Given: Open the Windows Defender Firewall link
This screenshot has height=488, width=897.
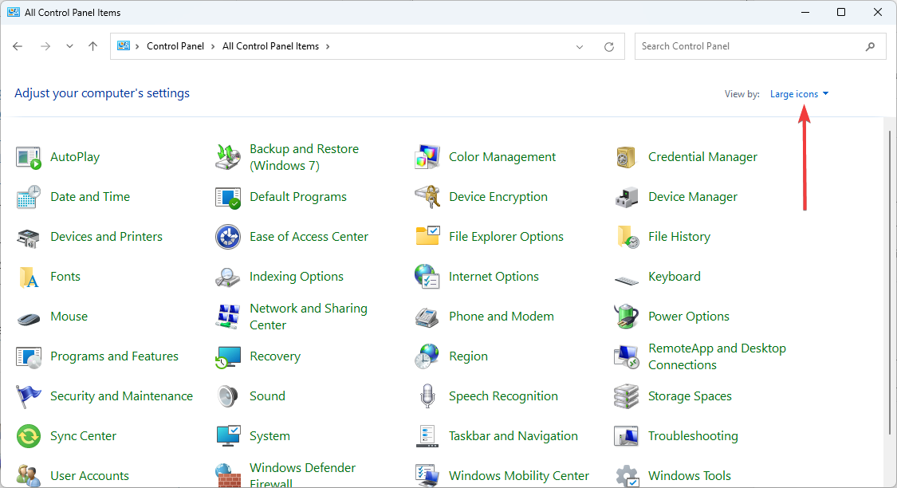Looking at the screenshot, I should coord(303,476).
